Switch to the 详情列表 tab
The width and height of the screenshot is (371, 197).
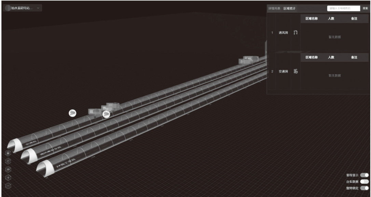(x=274, y=9)
